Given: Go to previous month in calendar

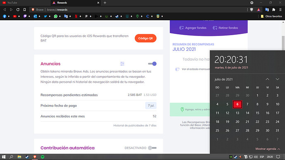Looking at the screenshot, I should 267,79.
